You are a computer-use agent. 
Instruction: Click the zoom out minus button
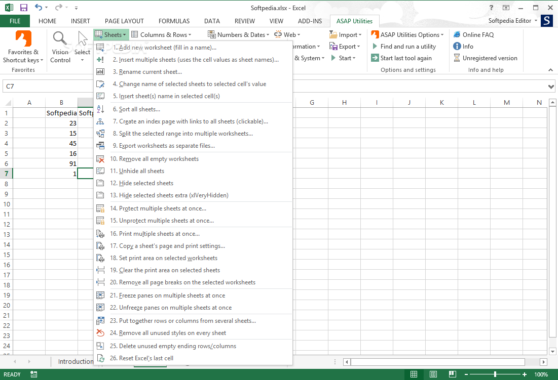(x=466, y=374)
